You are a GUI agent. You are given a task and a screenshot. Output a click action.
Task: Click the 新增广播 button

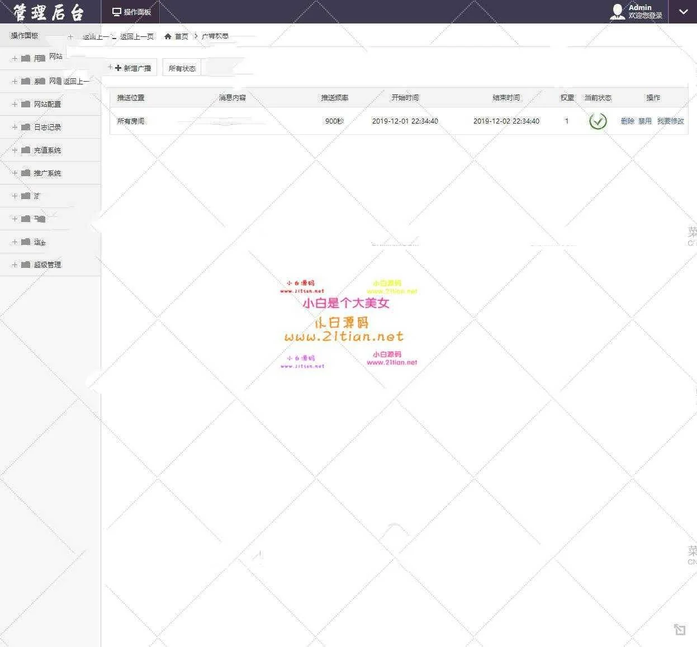(x=133, y=68)
